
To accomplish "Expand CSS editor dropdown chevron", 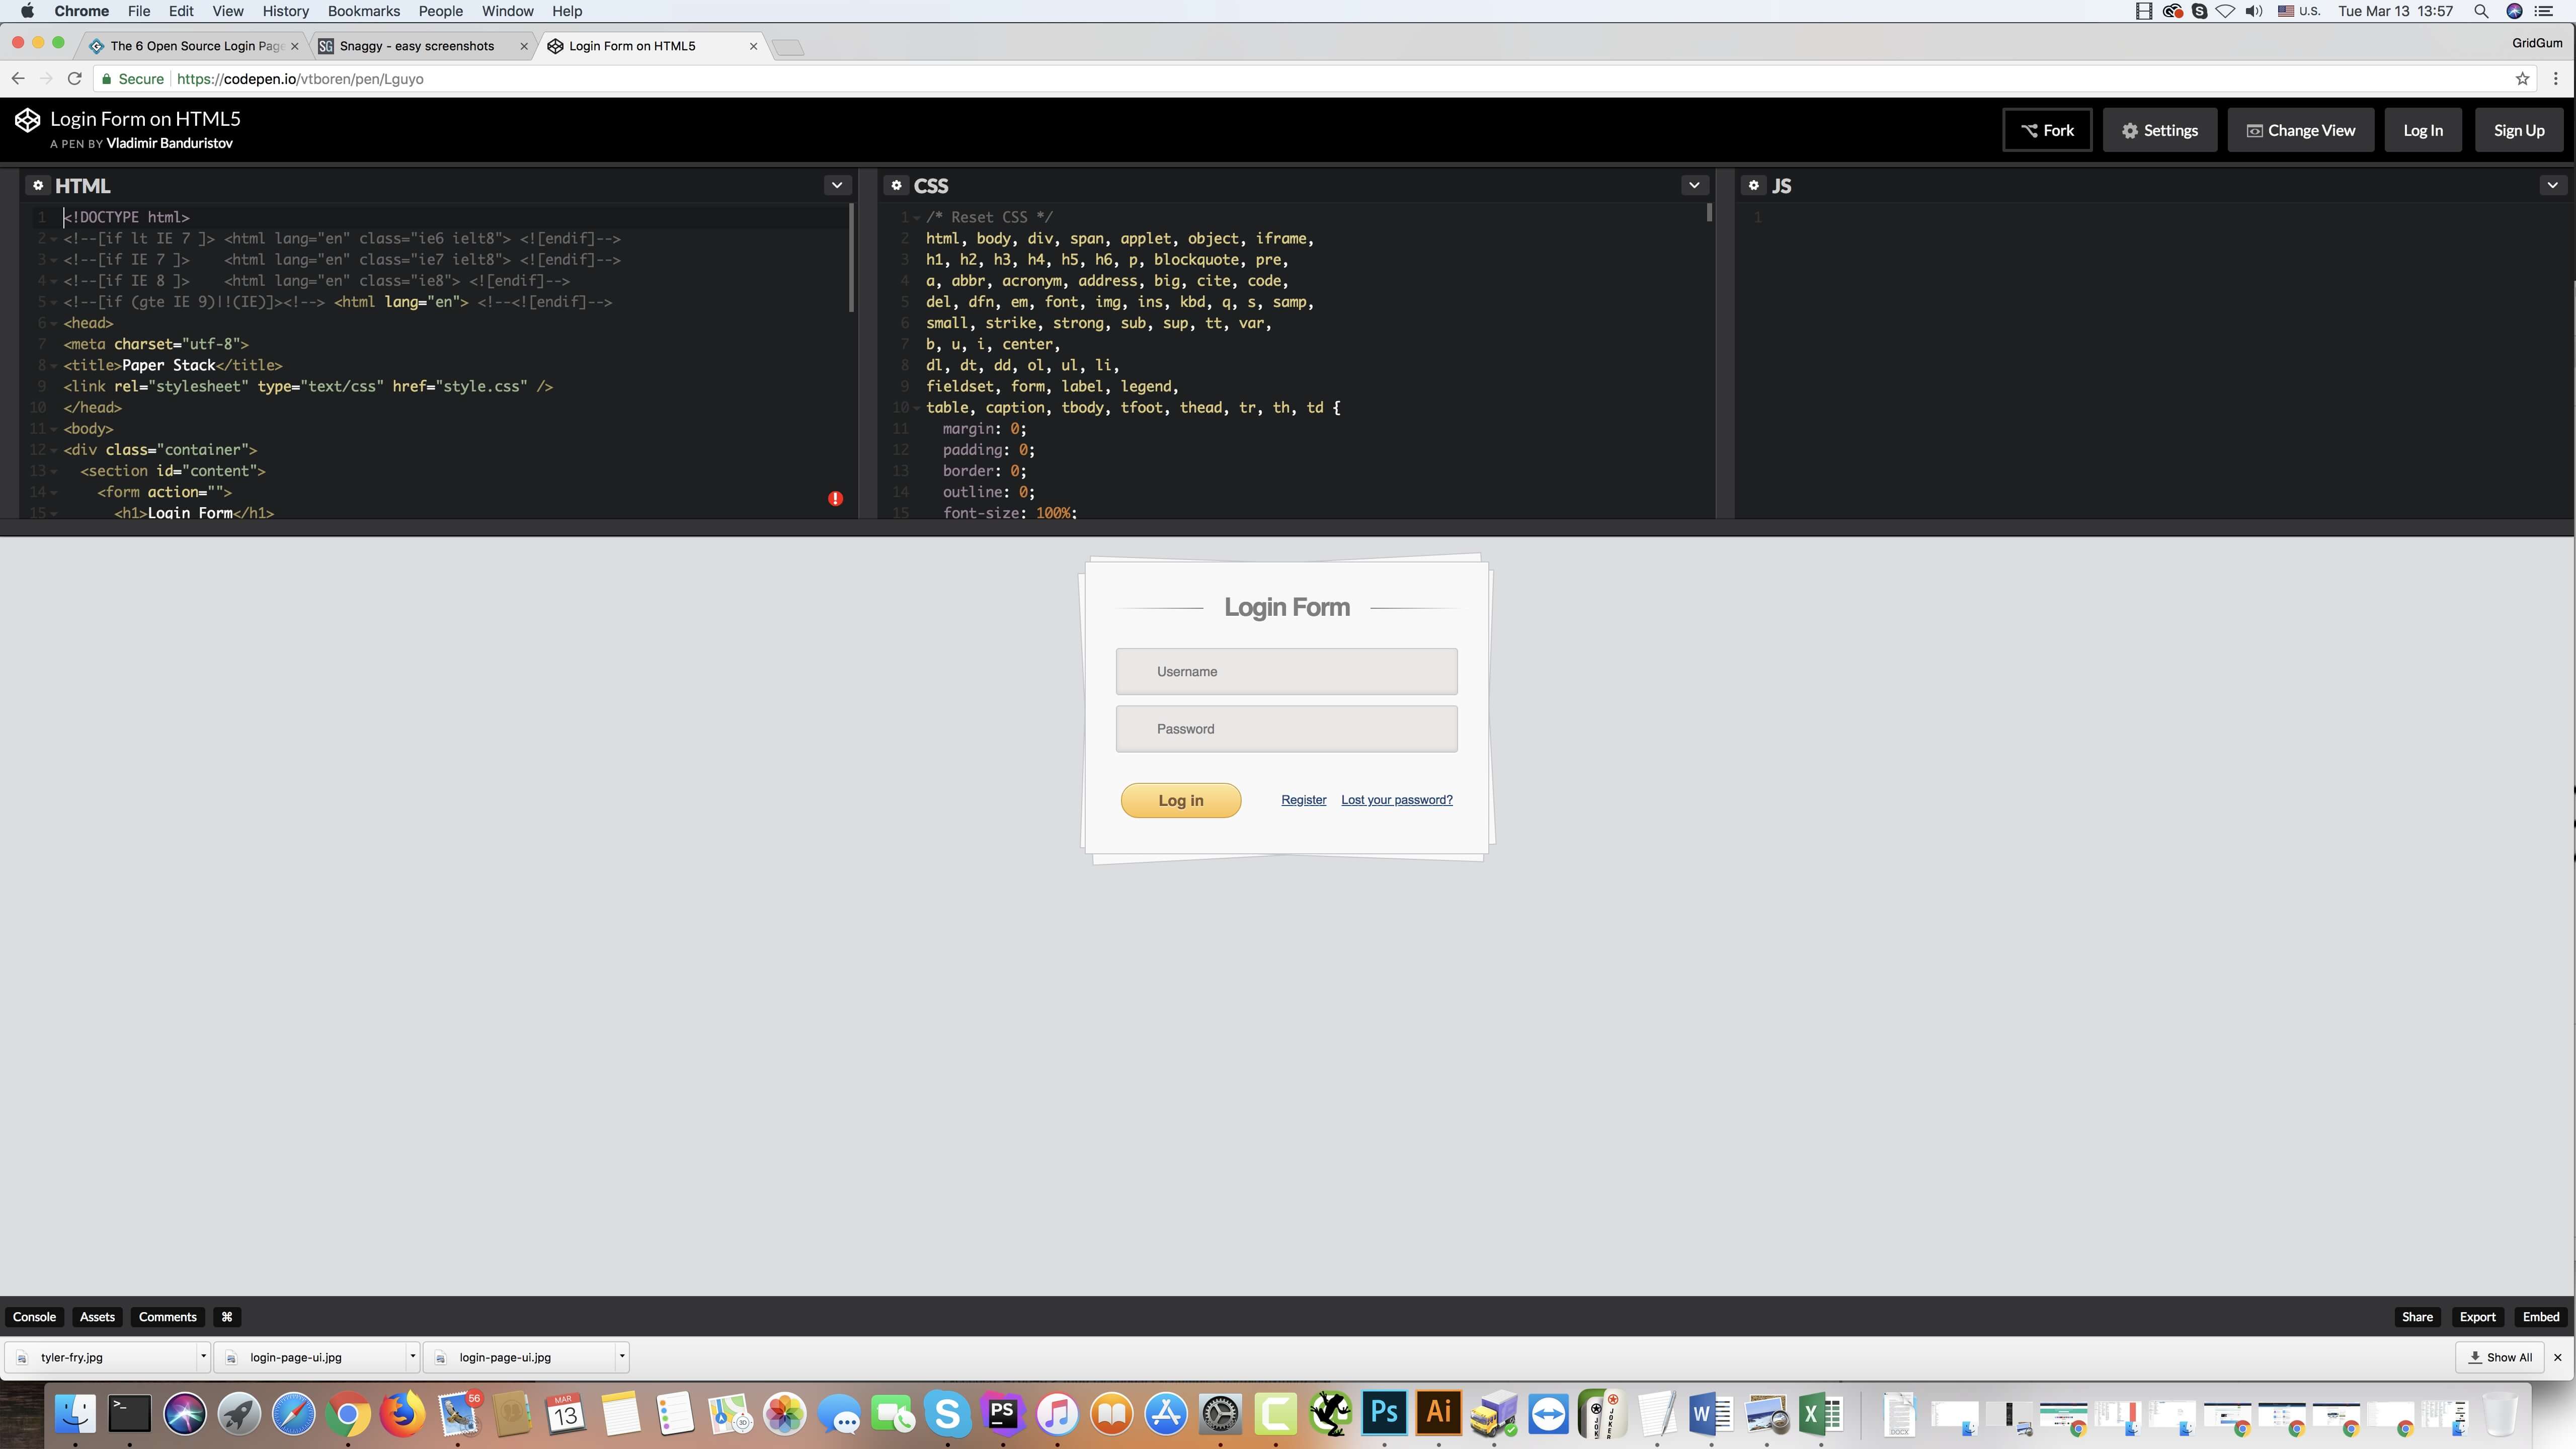I will pos(1694,186).
